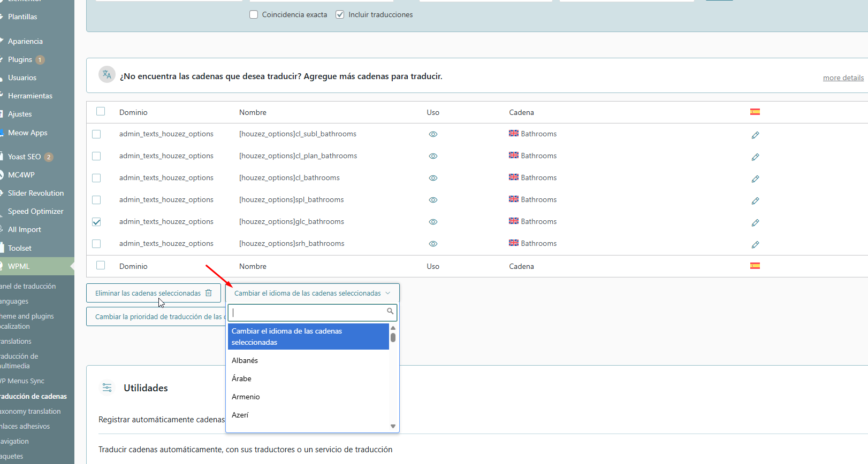Enable Coincidencia exacta checkbox
Viewport: 868px width, 464px height.
point(254,14)
